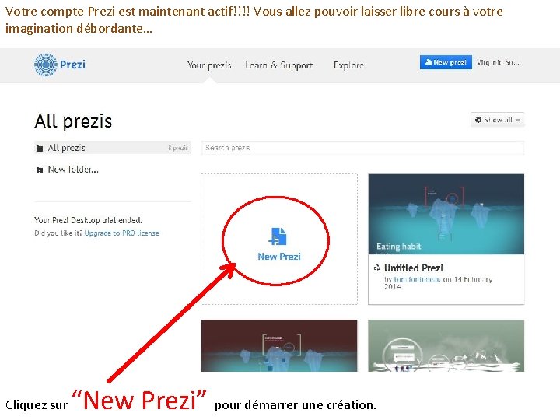Click the Untitled Prezi author name link

pyautogui.click(x=417, y=279)
